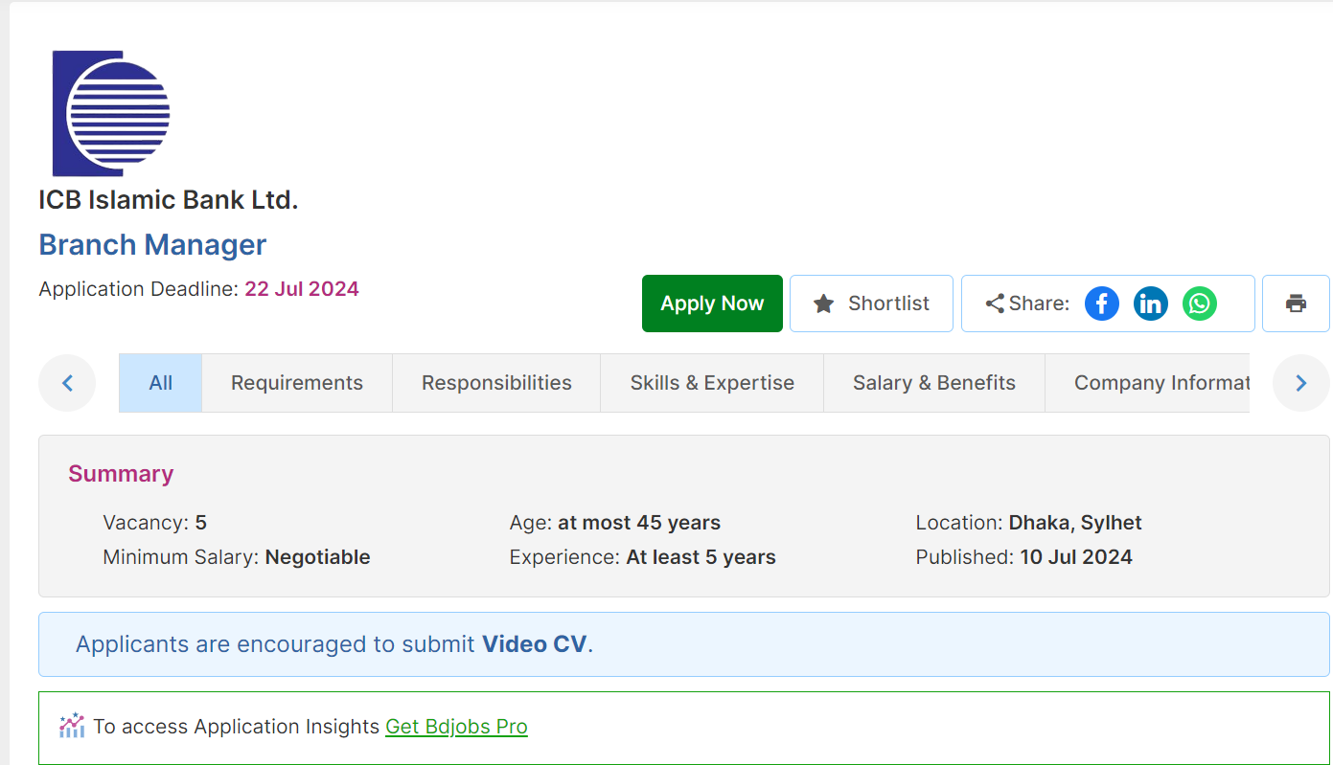The image size is (1333, 765).
Task: Share job via WhatsApp
Action: (1200, 304)
